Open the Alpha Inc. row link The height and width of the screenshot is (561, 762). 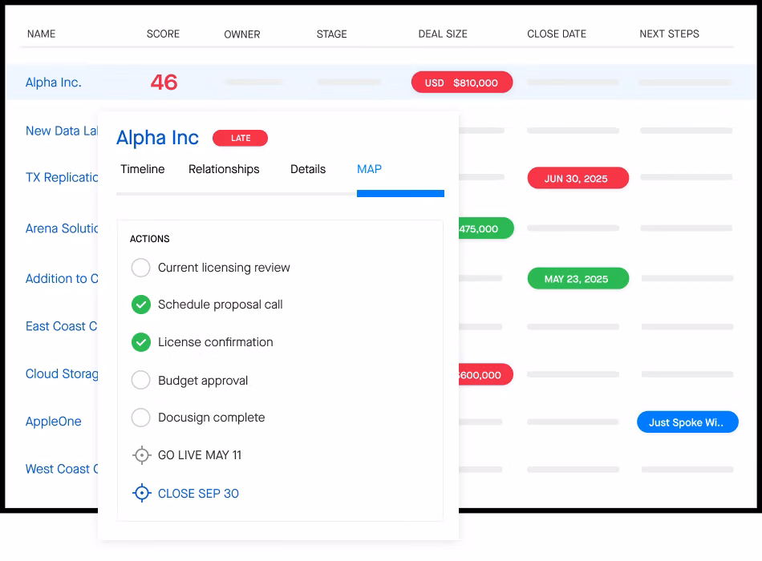click(53, 83)
